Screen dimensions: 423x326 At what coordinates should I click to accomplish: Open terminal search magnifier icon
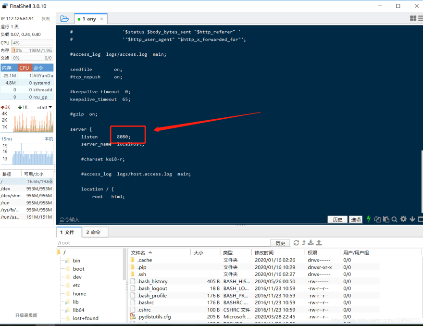395,219
